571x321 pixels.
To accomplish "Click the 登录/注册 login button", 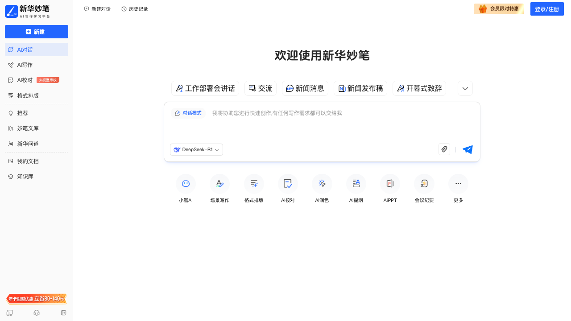I will click(547, 8).
